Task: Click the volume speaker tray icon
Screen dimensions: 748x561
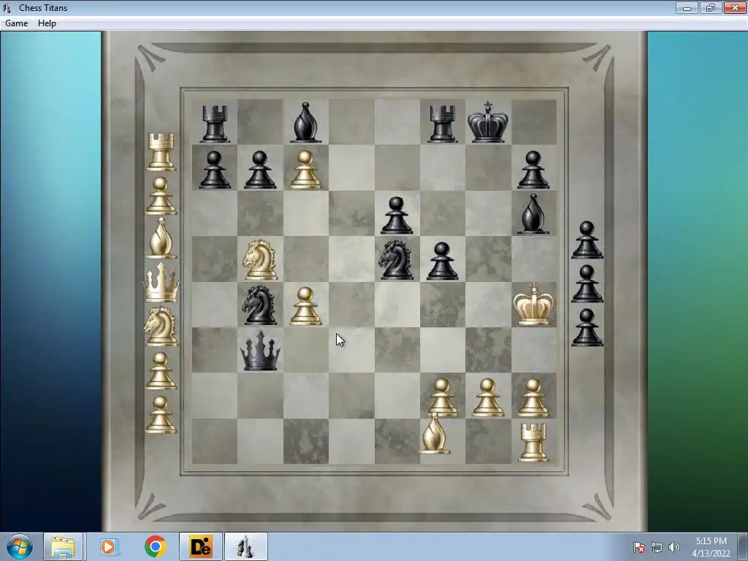Action: point(674,547)
